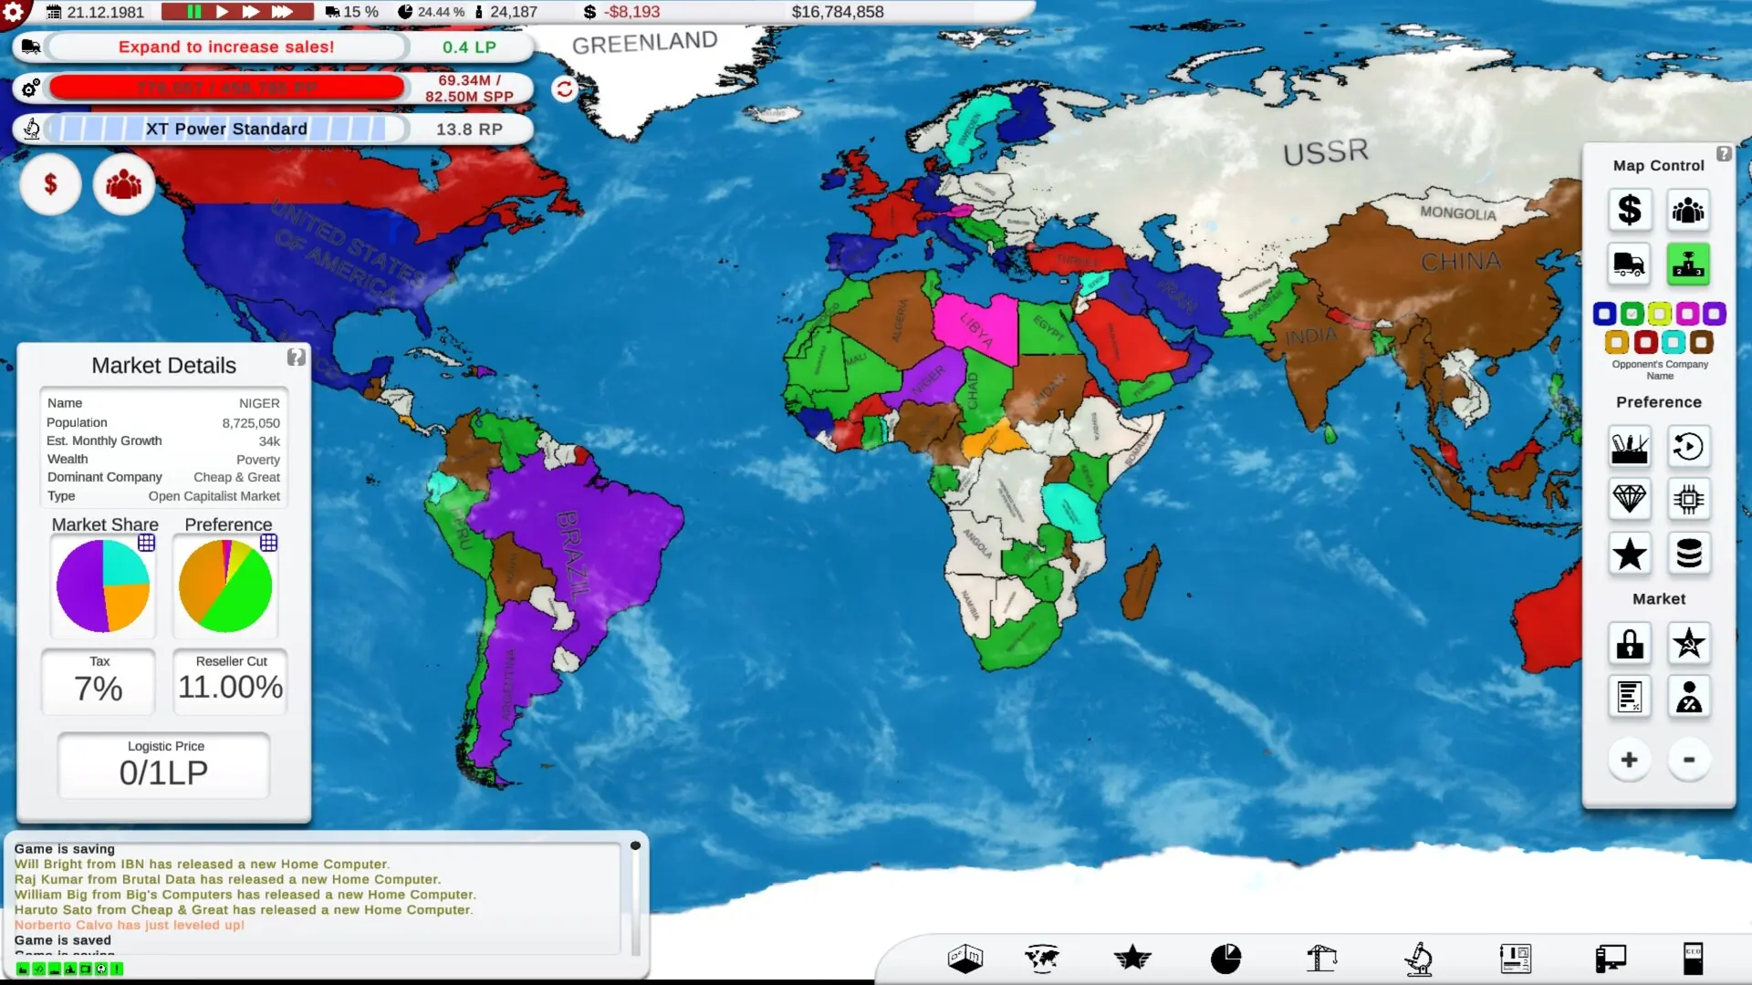Select the padlock market filter
The height and width of the screenshot is (985, 1752).
(1630, 643)
